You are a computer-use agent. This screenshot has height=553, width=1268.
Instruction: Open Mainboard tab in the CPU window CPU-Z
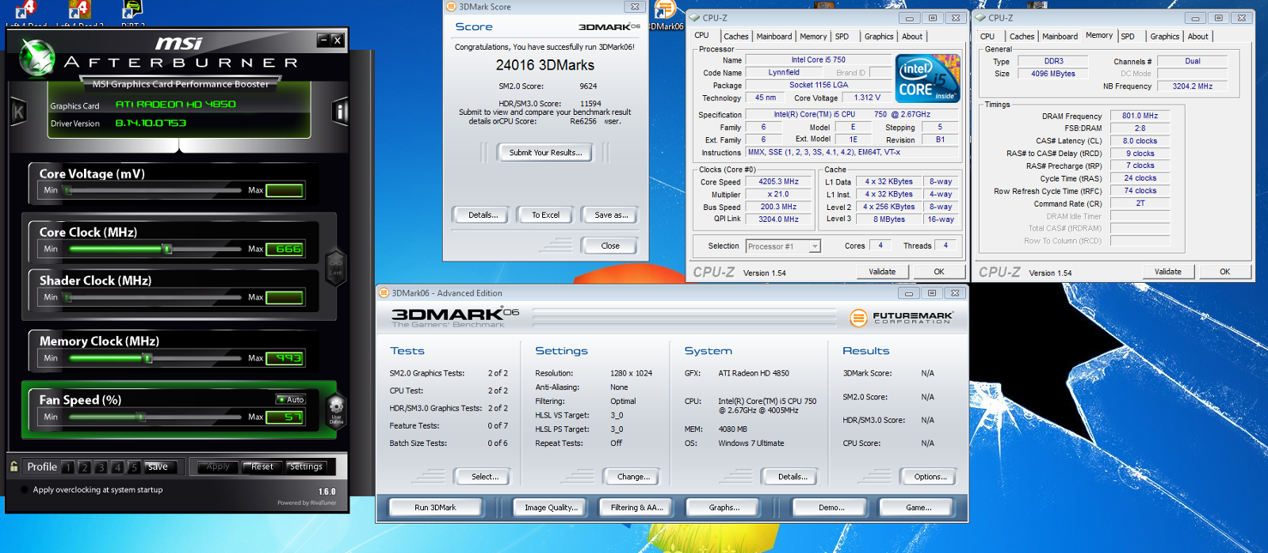tap(773, 36)
